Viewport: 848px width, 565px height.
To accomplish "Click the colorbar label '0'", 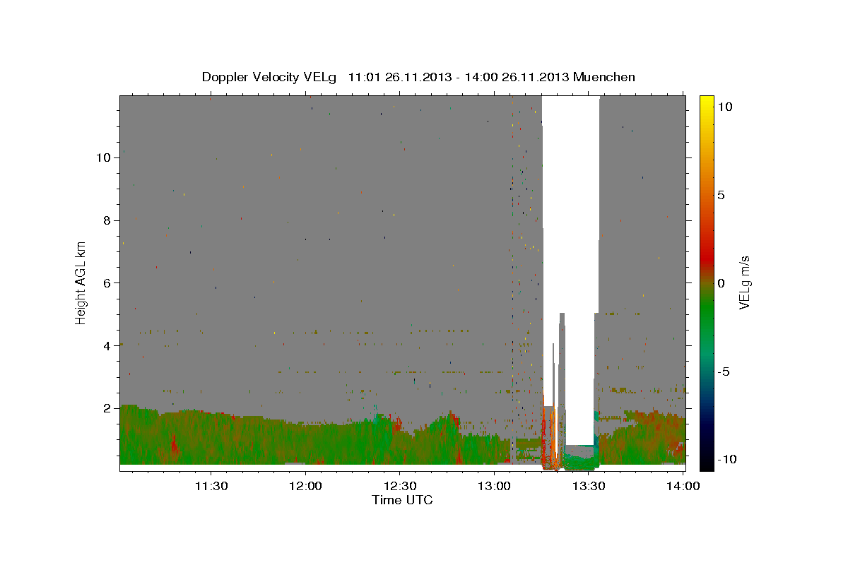I will (722, 283).
